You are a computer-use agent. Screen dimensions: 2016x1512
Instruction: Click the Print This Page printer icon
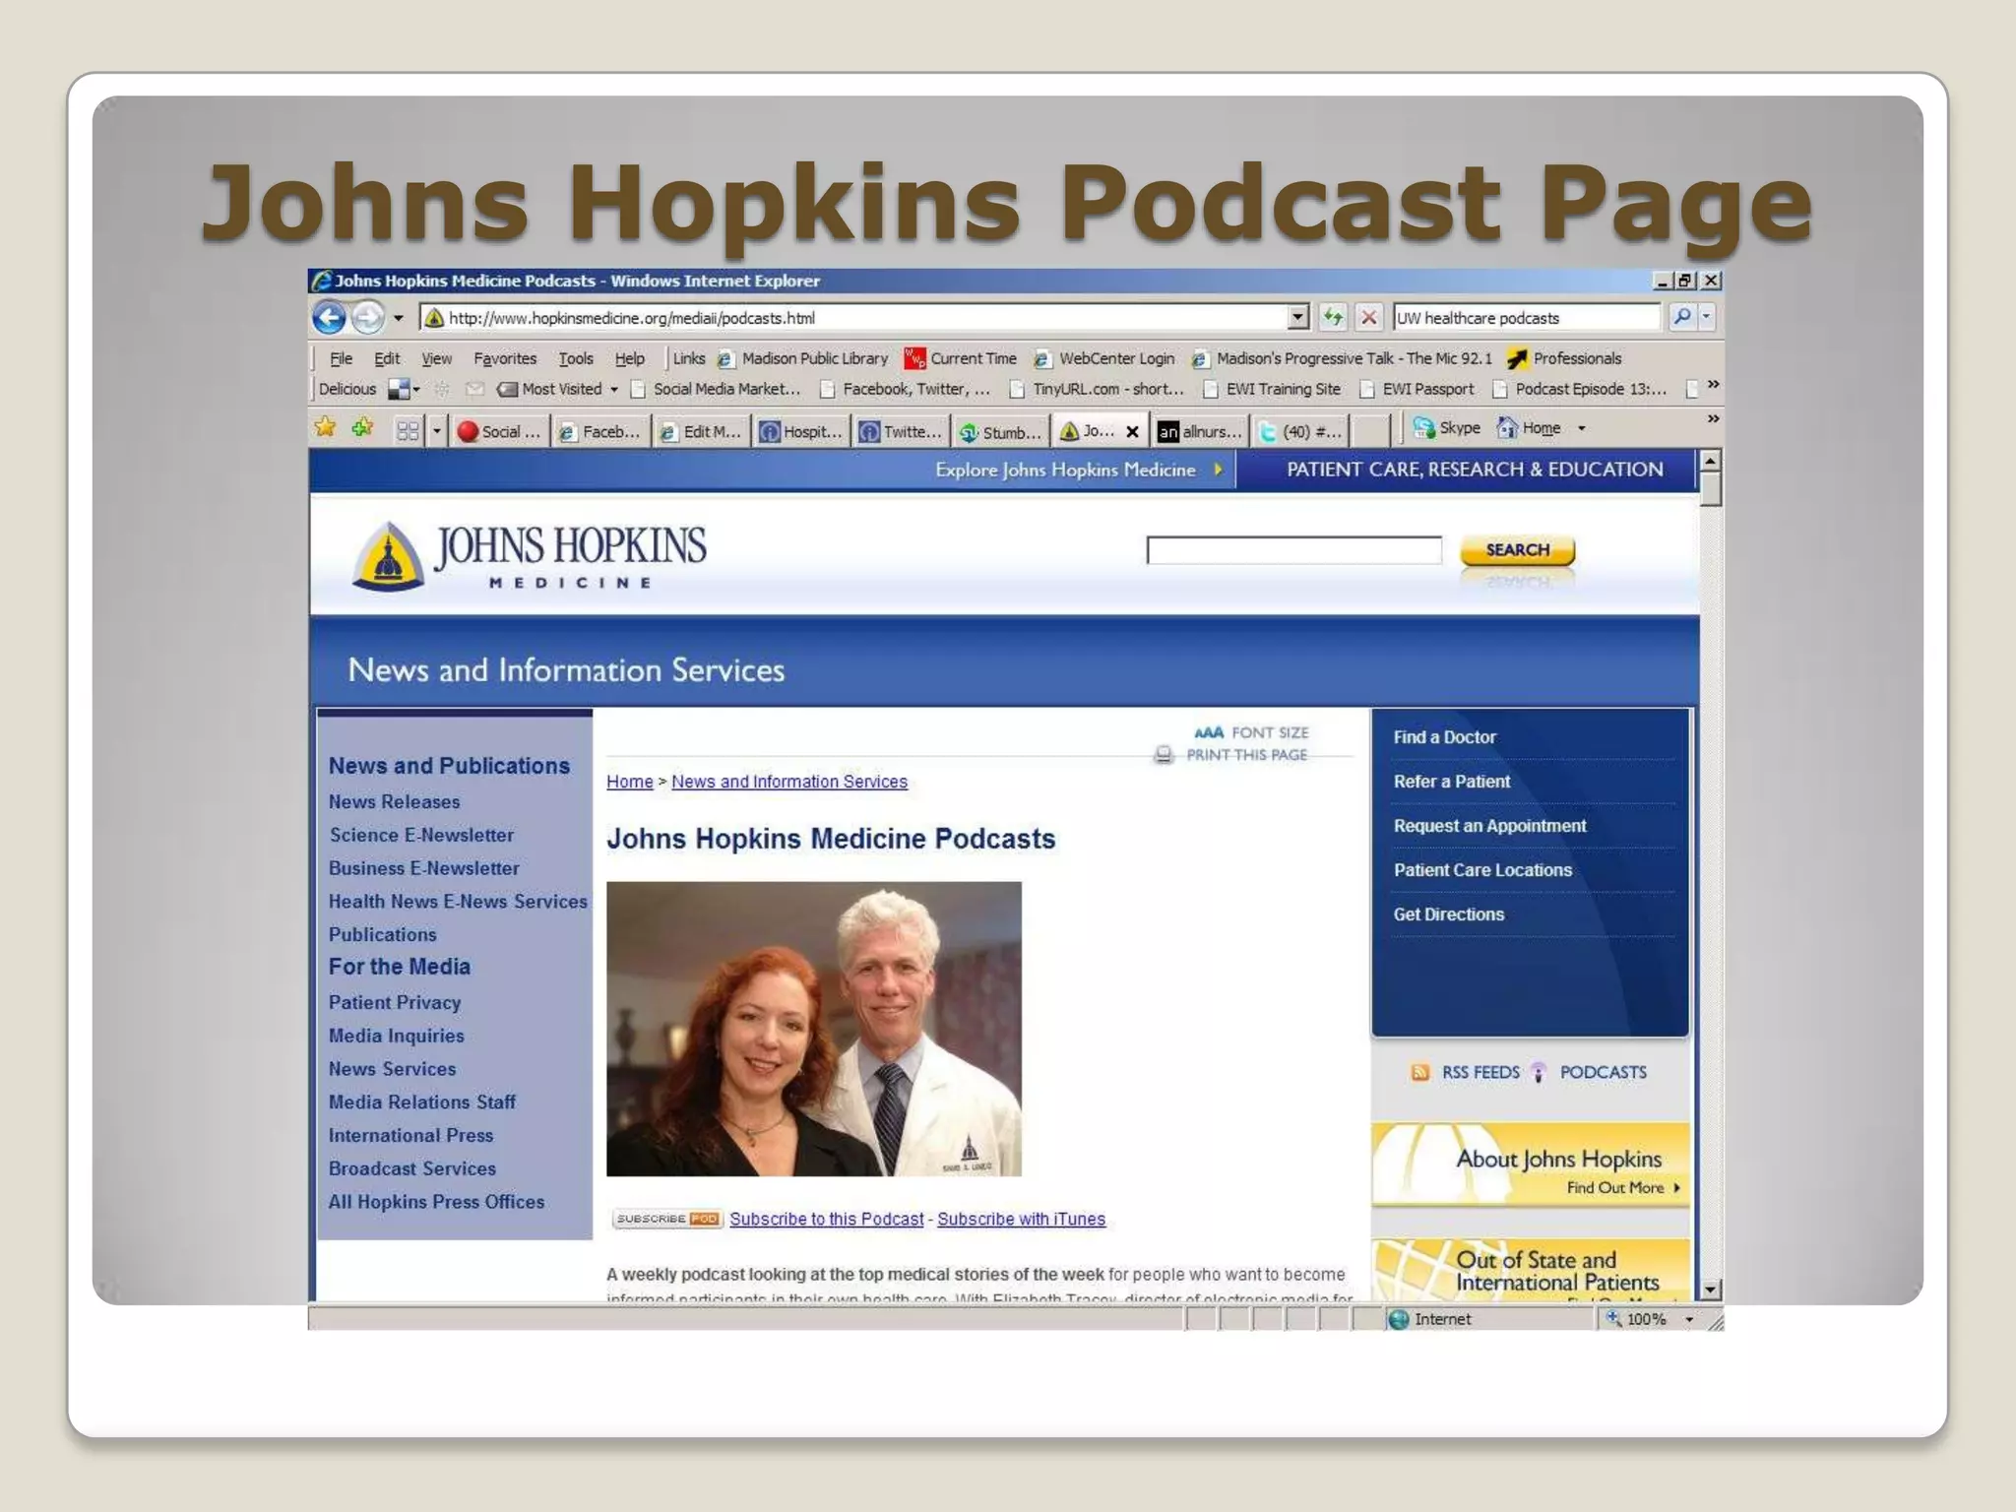(x=1164, y=755)
